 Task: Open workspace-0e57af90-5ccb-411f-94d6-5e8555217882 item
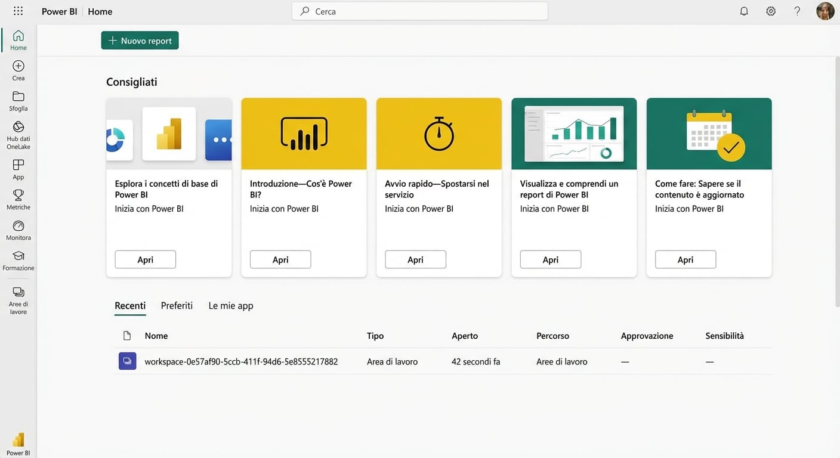241,361
